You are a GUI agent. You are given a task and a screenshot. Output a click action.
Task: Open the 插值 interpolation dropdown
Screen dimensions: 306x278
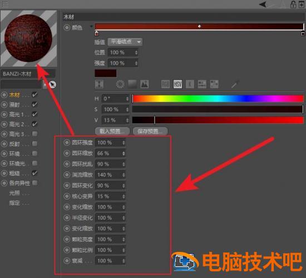125,42
